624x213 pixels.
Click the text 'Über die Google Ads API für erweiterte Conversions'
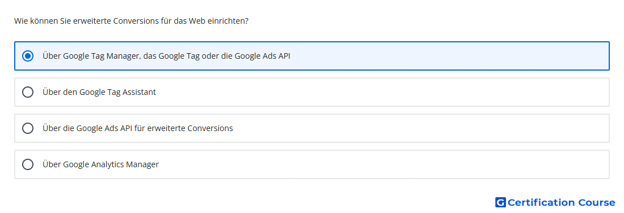click(x=138, y=128)
